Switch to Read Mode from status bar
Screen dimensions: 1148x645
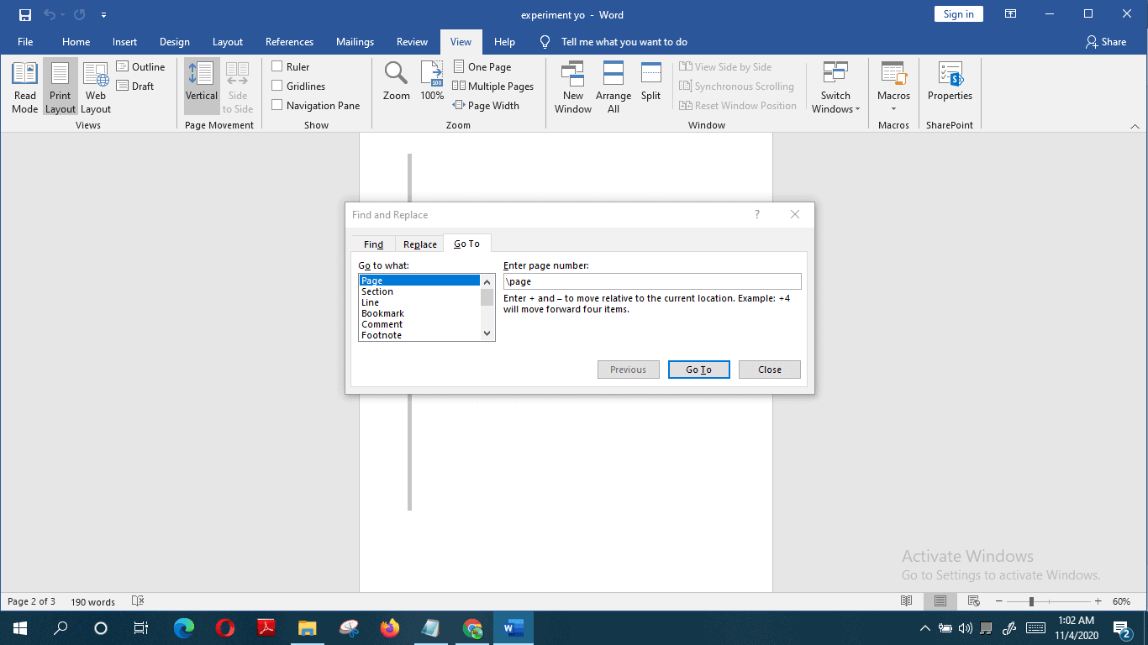point(906,601)
